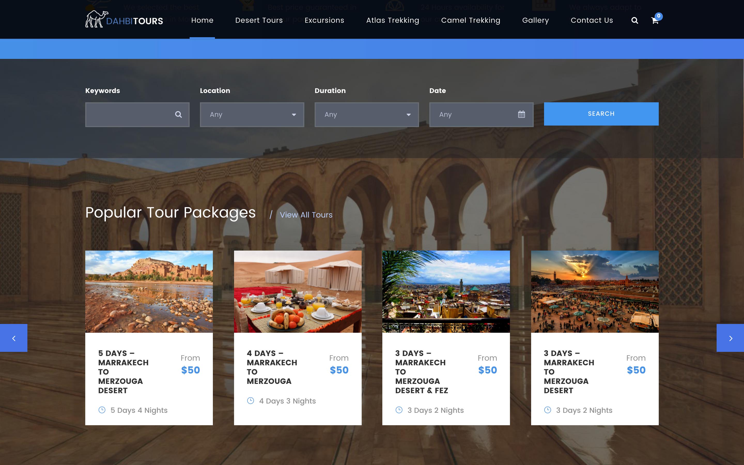
Task: Click the Location label
Action: tap(215, 91)
